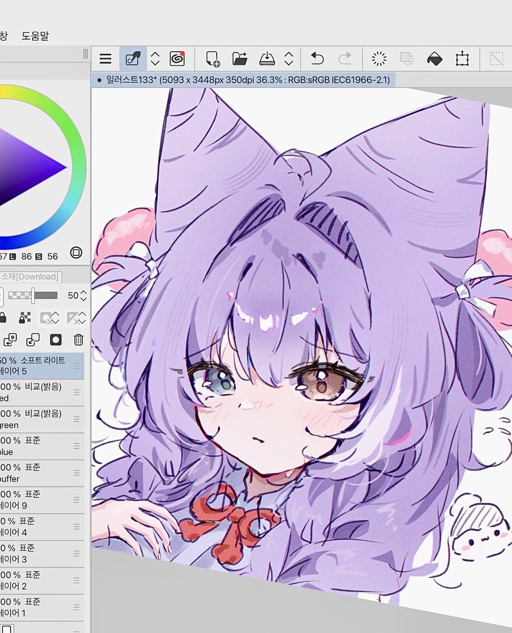Grab the reorder handle of 레이어 3
Image resolution: width=512 pixels, height=633 pixels.
[77, 554]
